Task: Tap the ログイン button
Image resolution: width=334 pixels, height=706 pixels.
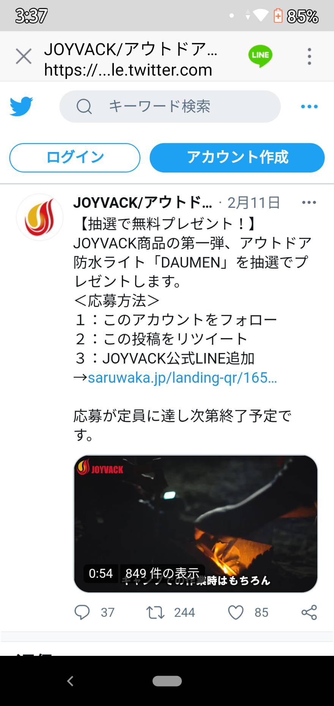Action: pos(75,157)
